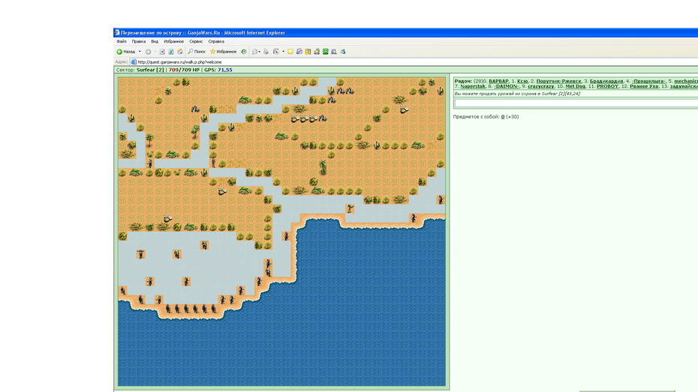The image size is (698, 392).
Task: Open player link Поручик-Ржевск
Action: 558,81
